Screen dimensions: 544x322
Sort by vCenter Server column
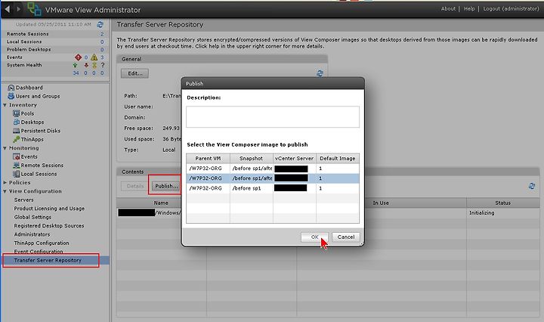[294, 158]
